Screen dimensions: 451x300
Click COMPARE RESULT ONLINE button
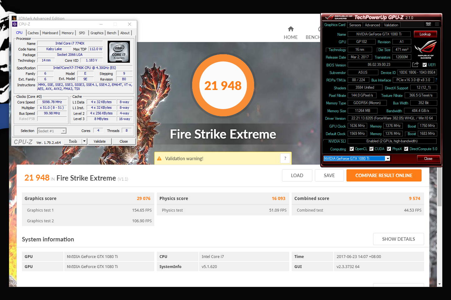coord(384,176)
